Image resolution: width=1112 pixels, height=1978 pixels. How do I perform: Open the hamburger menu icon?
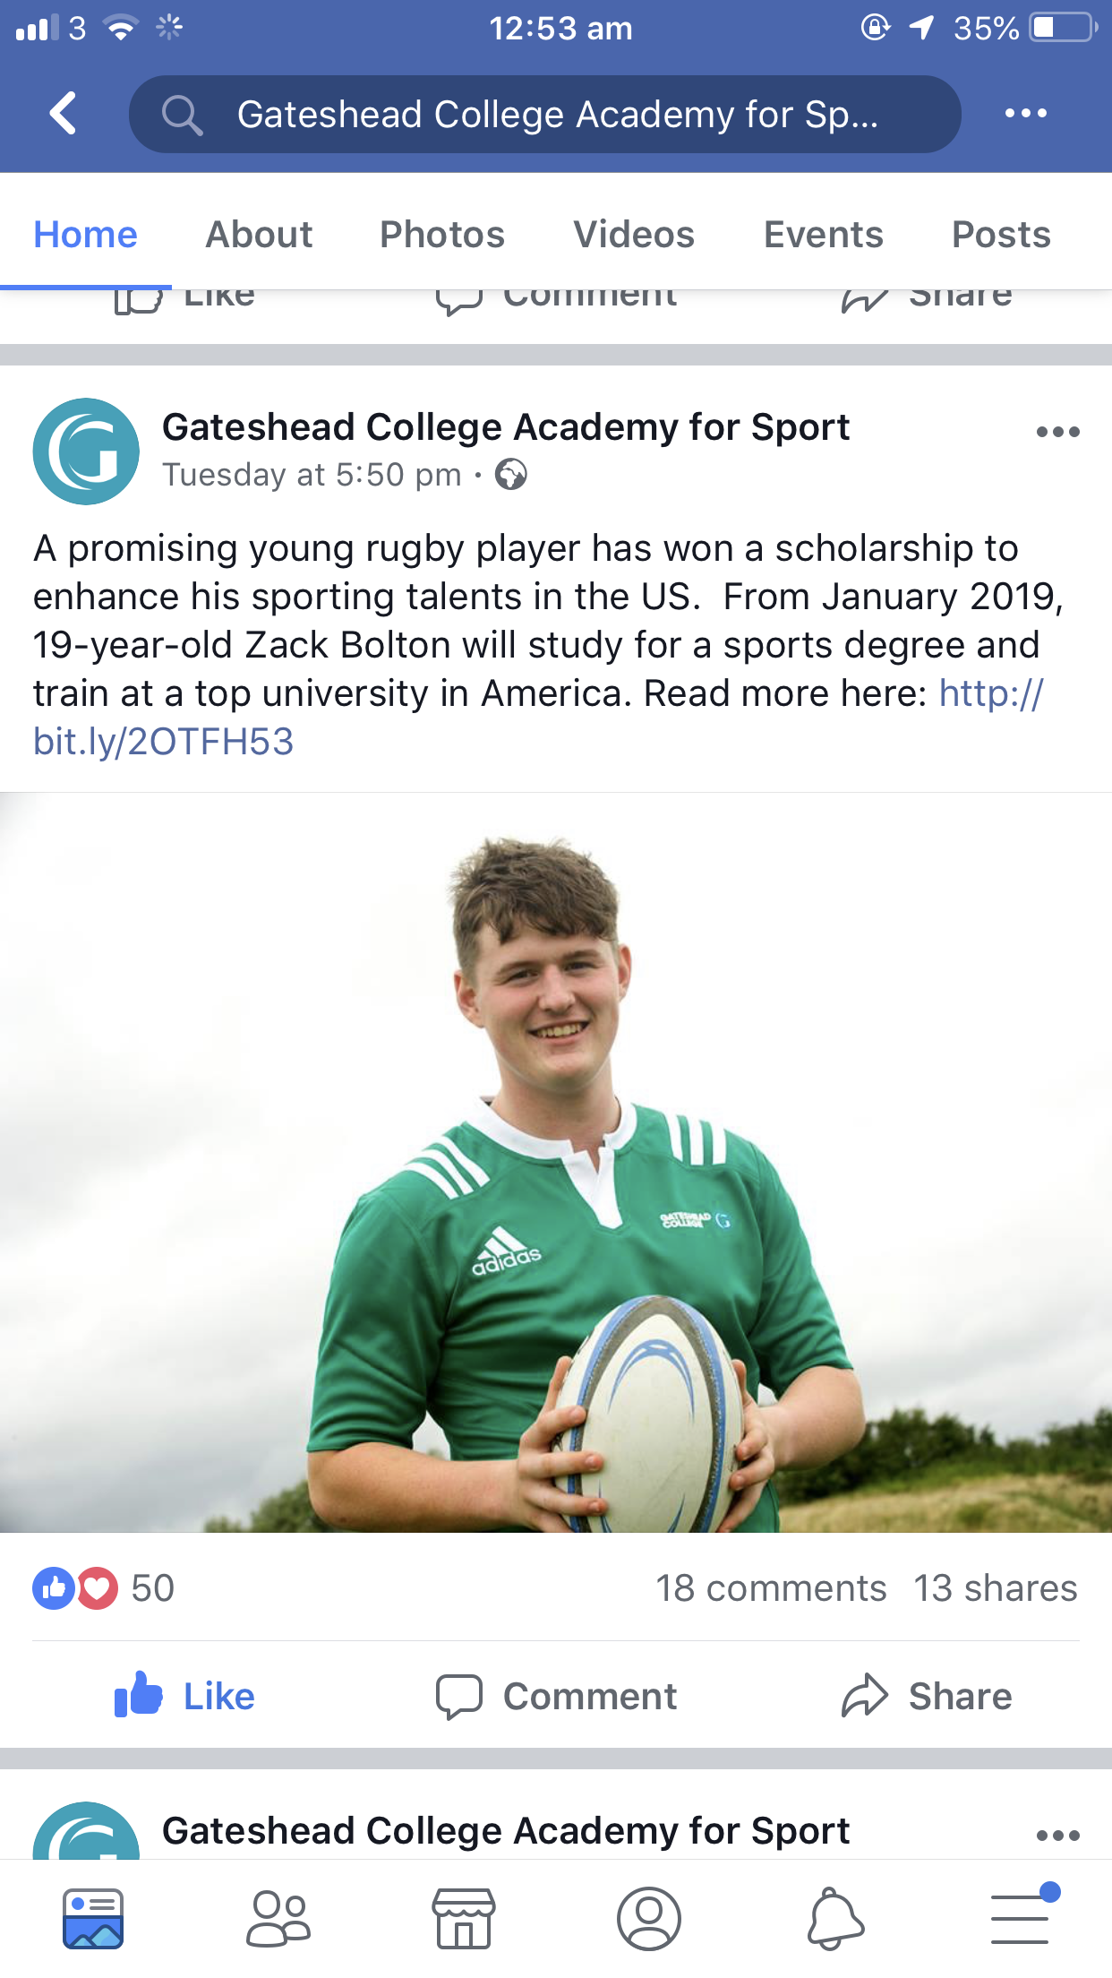click(x=1021, y=1919)
